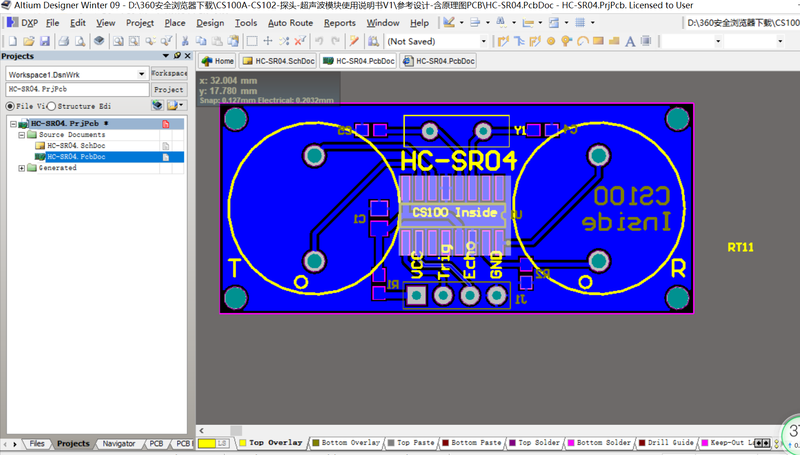Switch to the Navigator panel tab
The height and width of the screenshot is (455, 800).
click(x=119, y=443)
